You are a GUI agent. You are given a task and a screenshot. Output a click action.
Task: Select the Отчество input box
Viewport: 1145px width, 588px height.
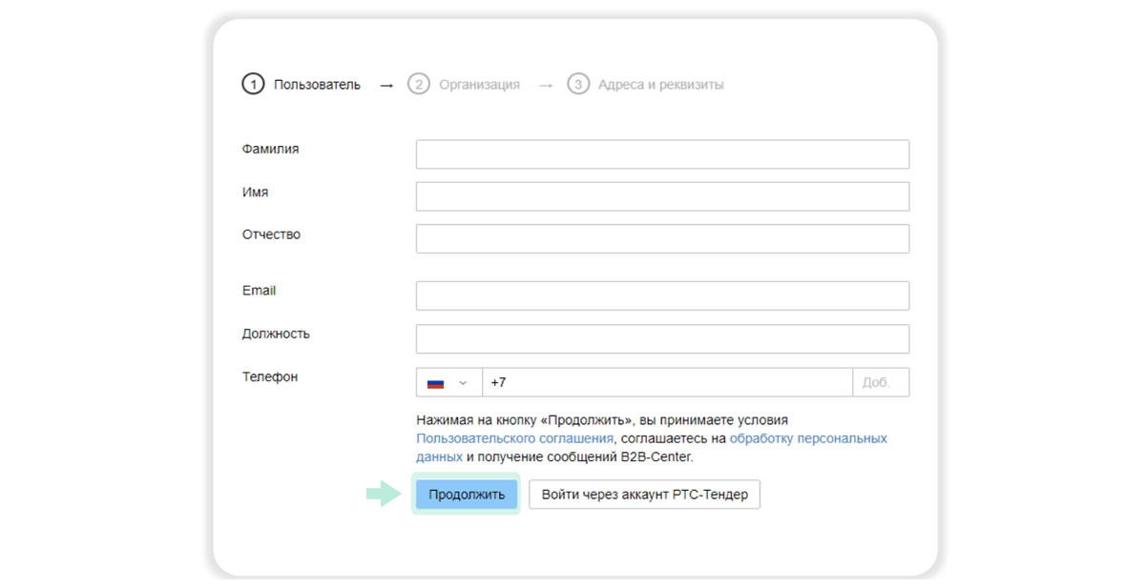(662, 238)
